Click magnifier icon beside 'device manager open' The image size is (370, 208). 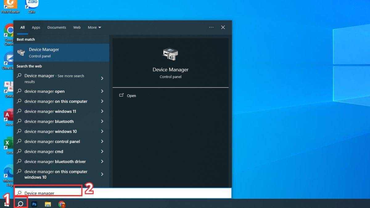tap(19, 91)
